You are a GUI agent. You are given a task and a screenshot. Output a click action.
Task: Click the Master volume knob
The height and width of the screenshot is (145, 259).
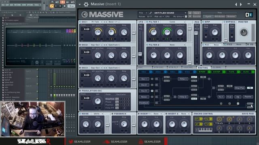coord(244,32)
